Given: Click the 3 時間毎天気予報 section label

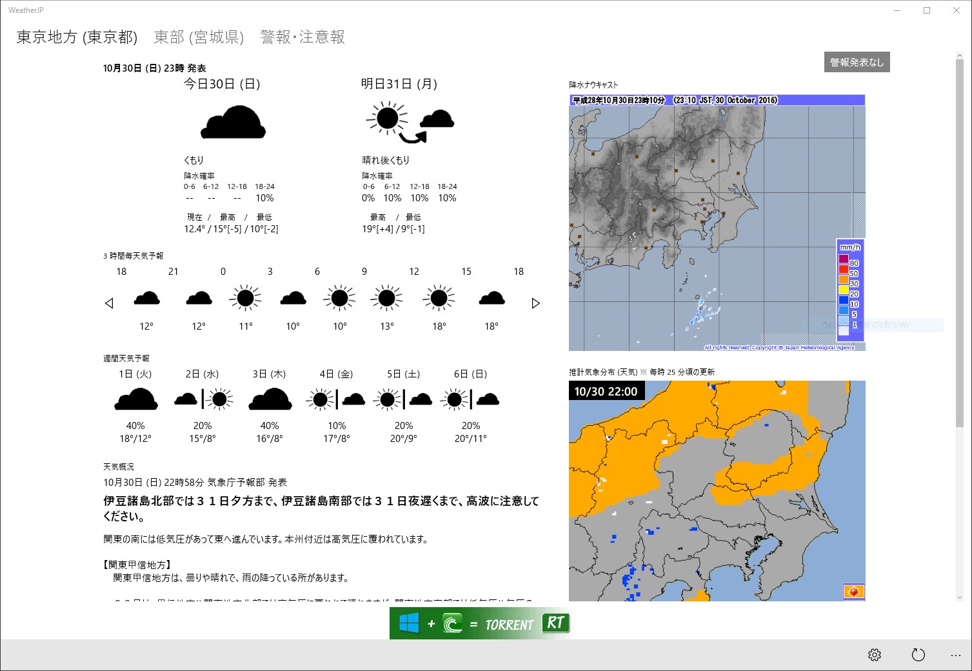Looking at the screenshot, I should (134, 256).
